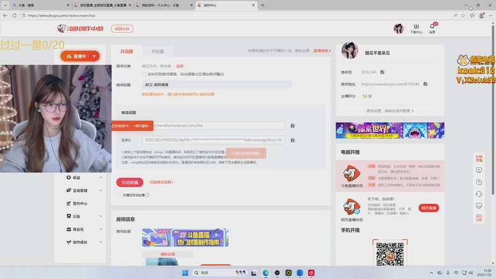Image resolution: width=496 pixels, height=279 pixels.
Task: Open Windows Start menu
Action: pos(185,273)
